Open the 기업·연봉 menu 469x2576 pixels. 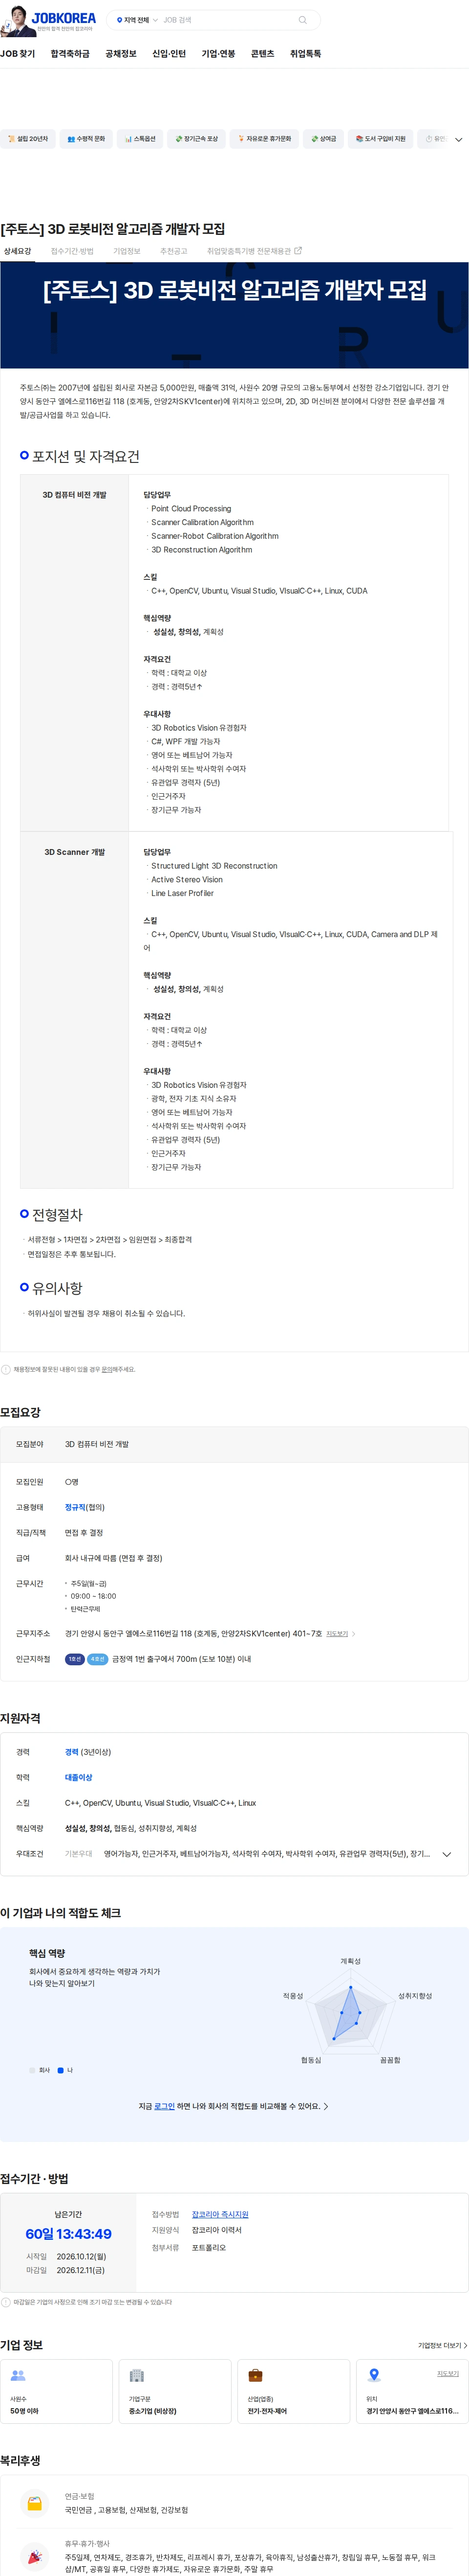coord(218,54)
